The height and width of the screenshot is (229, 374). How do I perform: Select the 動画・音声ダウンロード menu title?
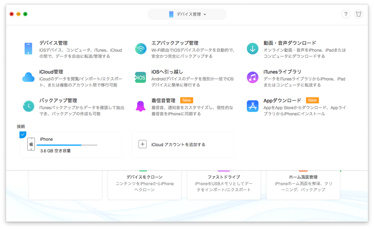pyautogui.click(x=290, y=43)
